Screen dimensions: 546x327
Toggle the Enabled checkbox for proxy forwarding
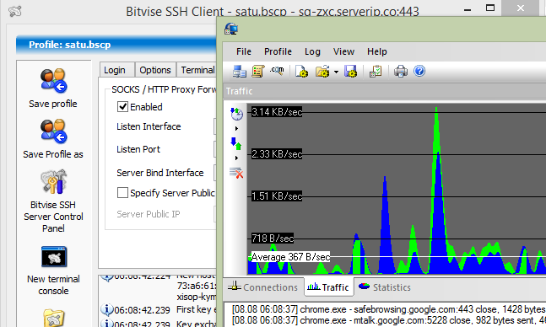click(x=122, y=106)
